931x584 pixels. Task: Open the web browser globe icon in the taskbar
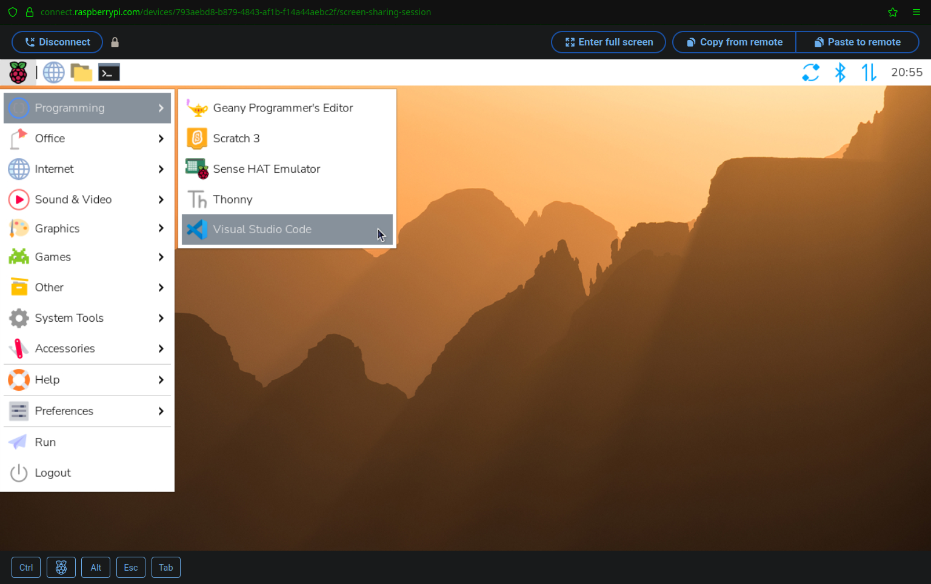[53, 73]
